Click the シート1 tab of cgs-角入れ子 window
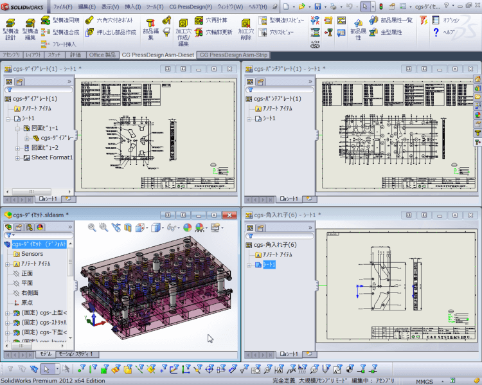This screenshot has width=482, height=385. pos(289,354)
